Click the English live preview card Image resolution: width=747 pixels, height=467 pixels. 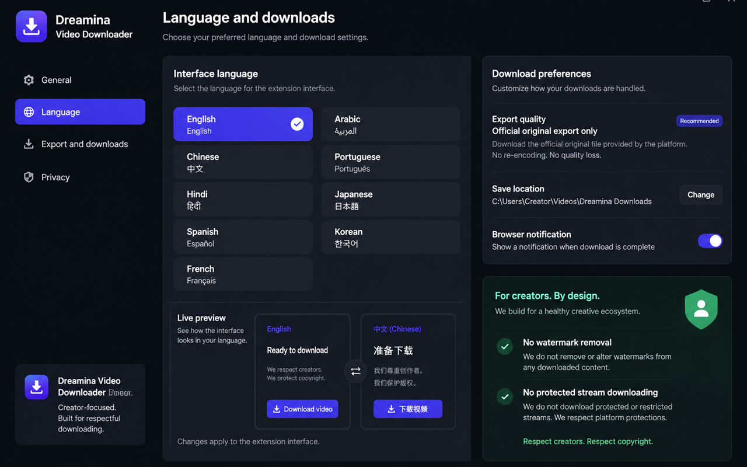coord(302,372)
